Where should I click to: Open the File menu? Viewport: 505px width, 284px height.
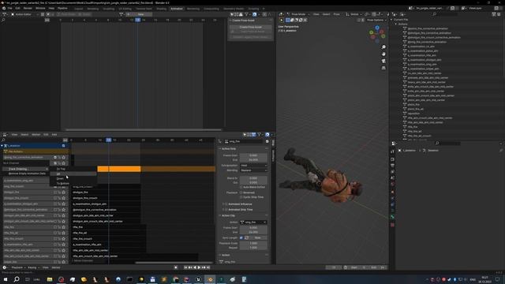point(10,9)
